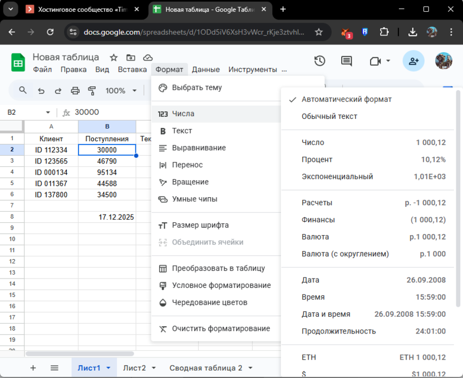Open the 100% zoom dropdown

tap(121, 91)
